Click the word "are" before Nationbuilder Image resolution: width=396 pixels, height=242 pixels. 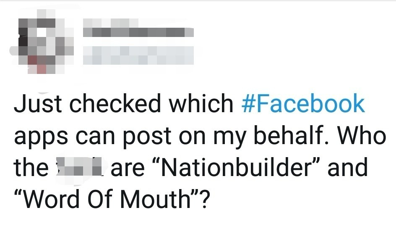[x=128, y=169]
